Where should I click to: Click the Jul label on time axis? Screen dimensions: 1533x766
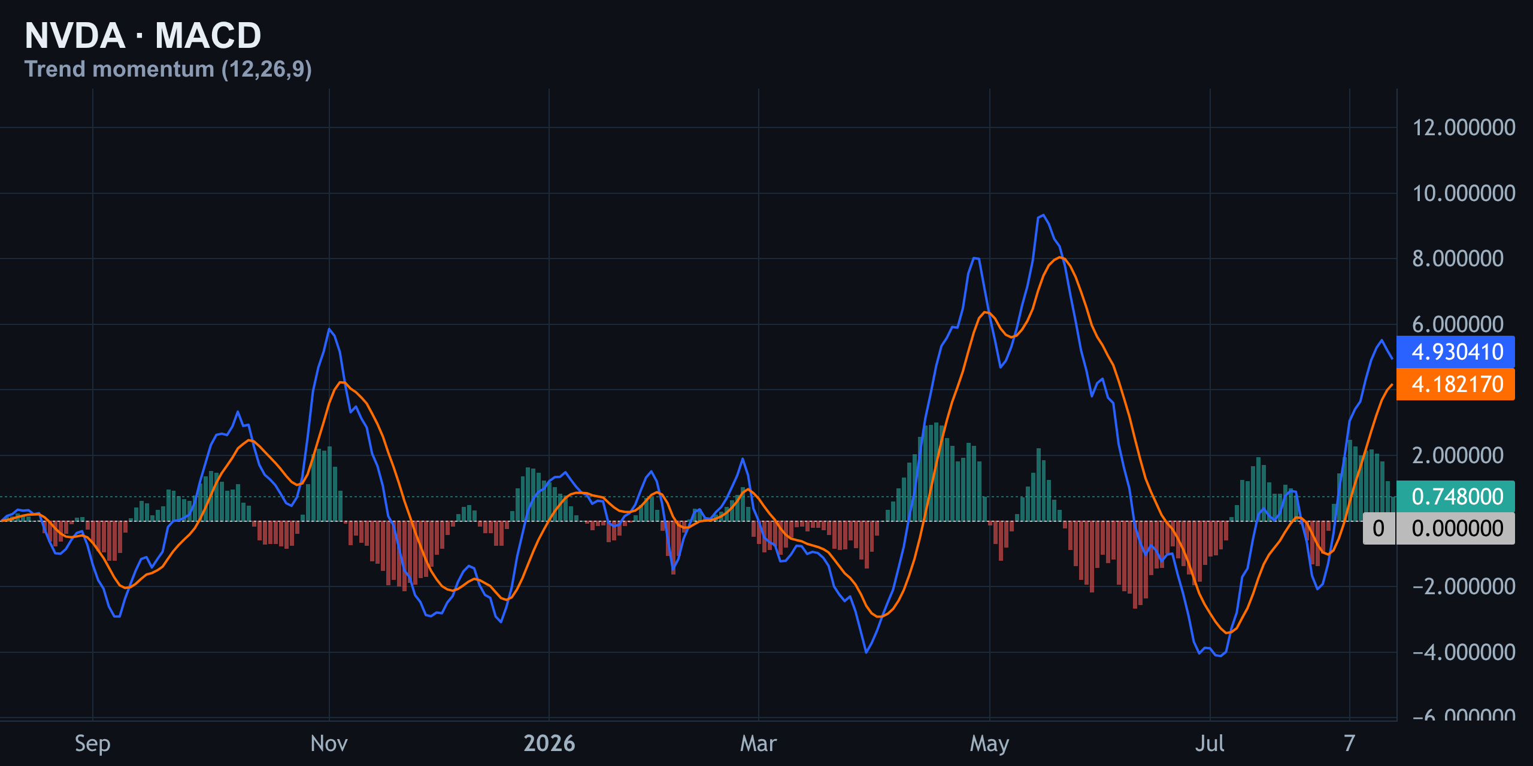(1210, 744)
